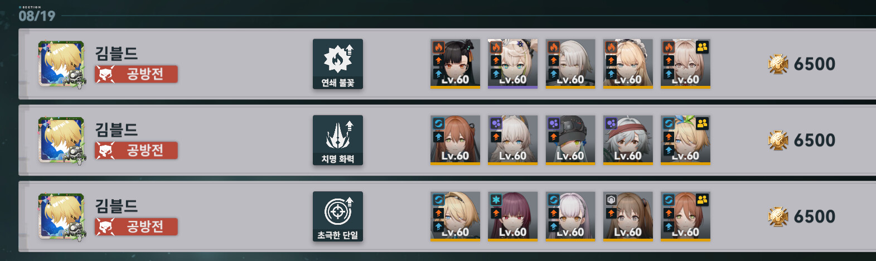Viewport: 876px width, 261px height.
Task: Select purple-haired character portrait in third row
Action: coord(512,216)
